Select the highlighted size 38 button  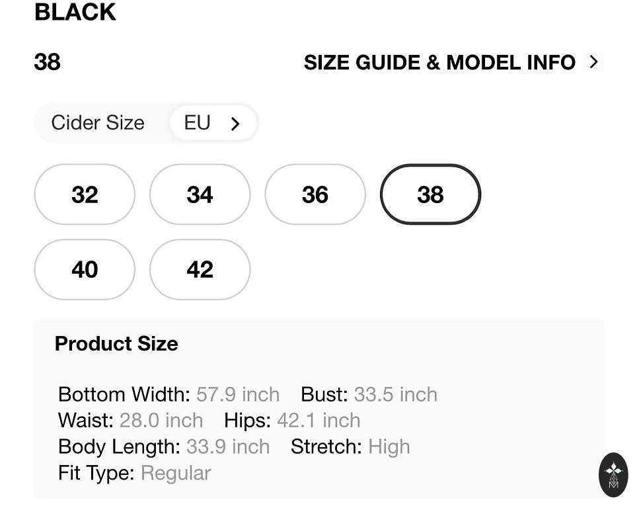[x=430, y=194]
